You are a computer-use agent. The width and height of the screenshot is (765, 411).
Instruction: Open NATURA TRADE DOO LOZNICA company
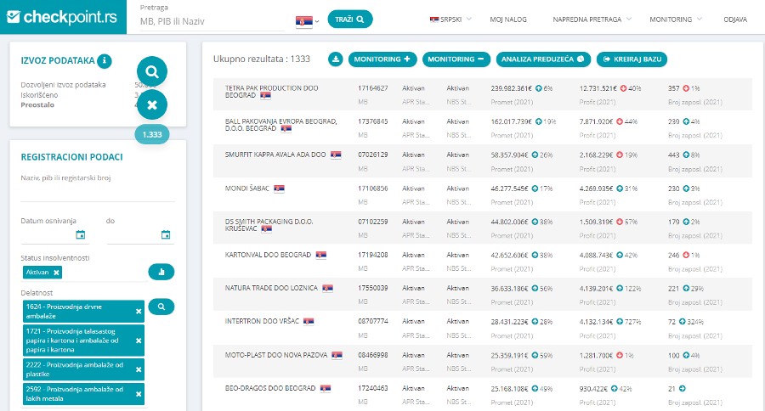[271, 288]
